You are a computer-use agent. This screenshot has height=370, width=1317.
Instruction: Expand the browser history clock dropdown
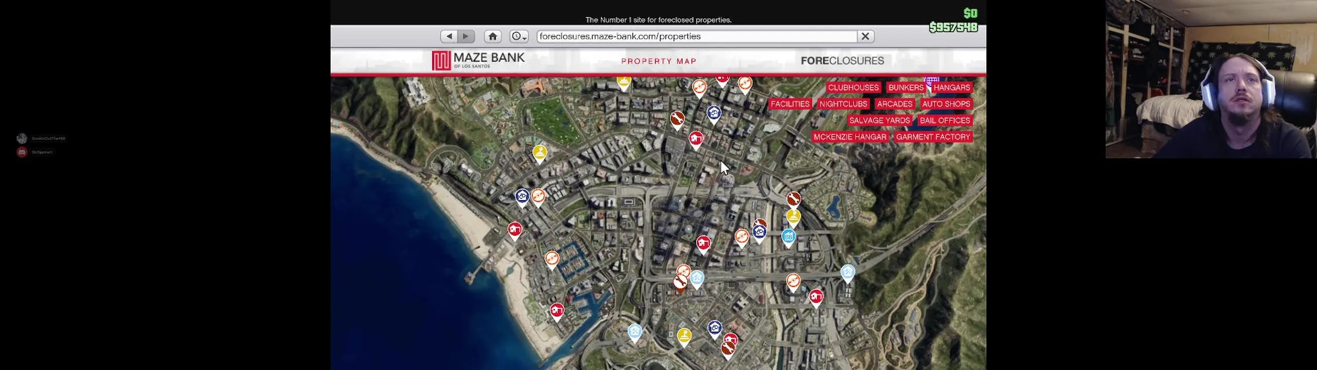tap(519, 36)
